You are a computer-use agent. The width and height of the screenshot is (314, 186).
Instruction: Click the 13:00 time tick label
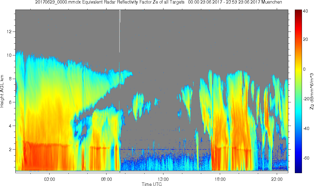(x=163, y=179)
